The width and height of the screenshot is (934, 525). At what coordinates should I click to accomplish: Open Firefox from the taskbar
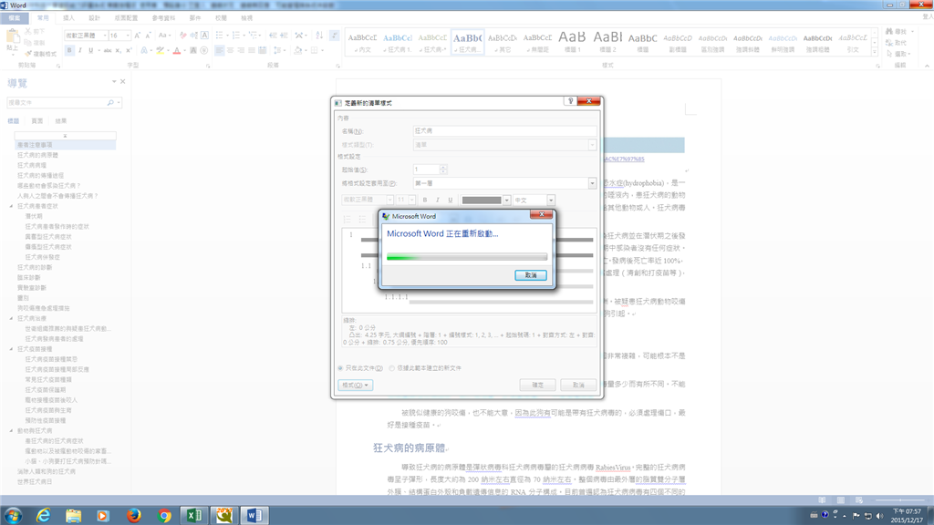(x=133, y=516)
